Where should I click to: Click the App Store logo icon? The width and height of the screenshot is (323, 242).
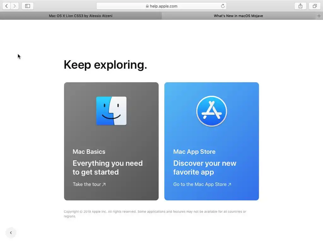click(x=212, y=111)
